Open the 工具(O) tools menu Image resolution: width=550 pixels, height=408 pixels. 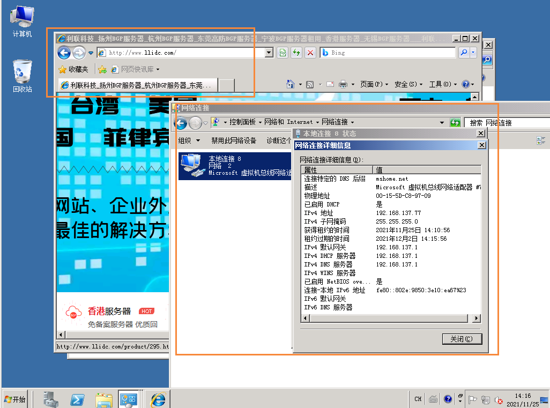click(x=442, y=84)
